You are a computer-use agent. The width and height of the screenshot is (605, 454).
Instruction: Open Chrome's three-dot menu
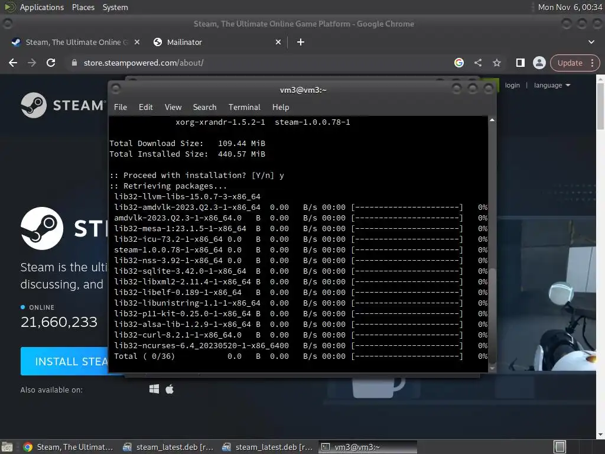click(x=592, y=63)
